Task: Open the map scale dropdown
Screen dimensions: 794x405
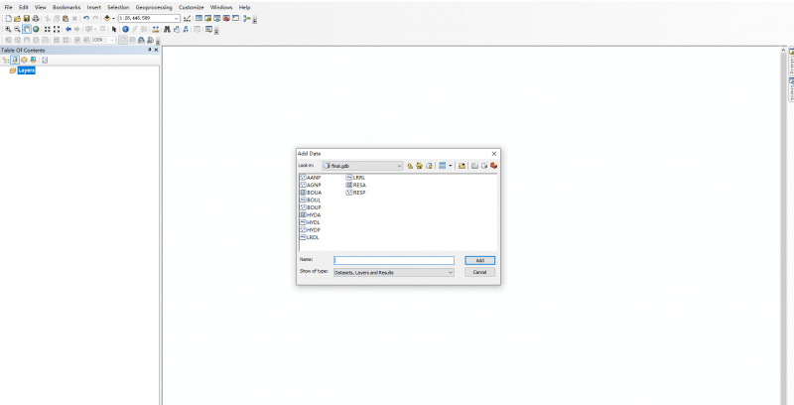Action: pos(177,18)
